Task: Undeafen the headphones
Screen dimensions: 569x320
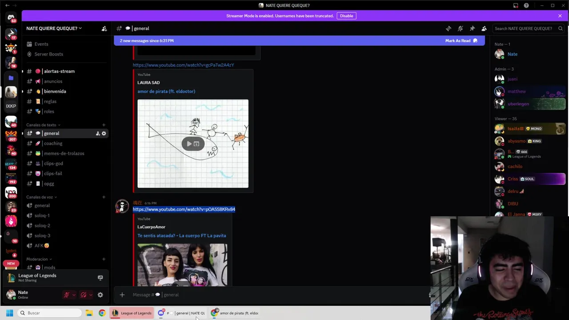Action: 84,295
